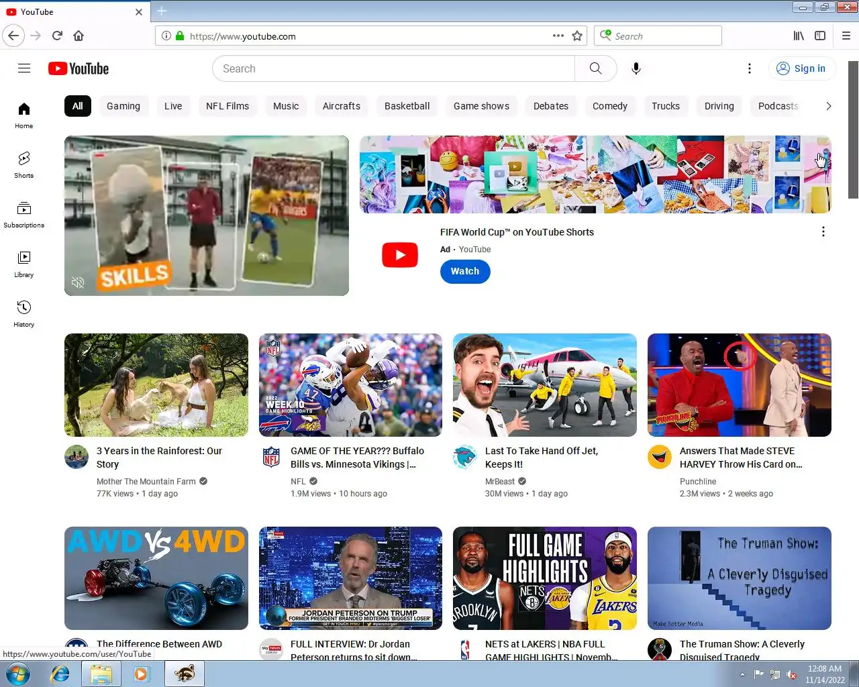
Task: Select the All category chip
Action: (x=78, y=106)
